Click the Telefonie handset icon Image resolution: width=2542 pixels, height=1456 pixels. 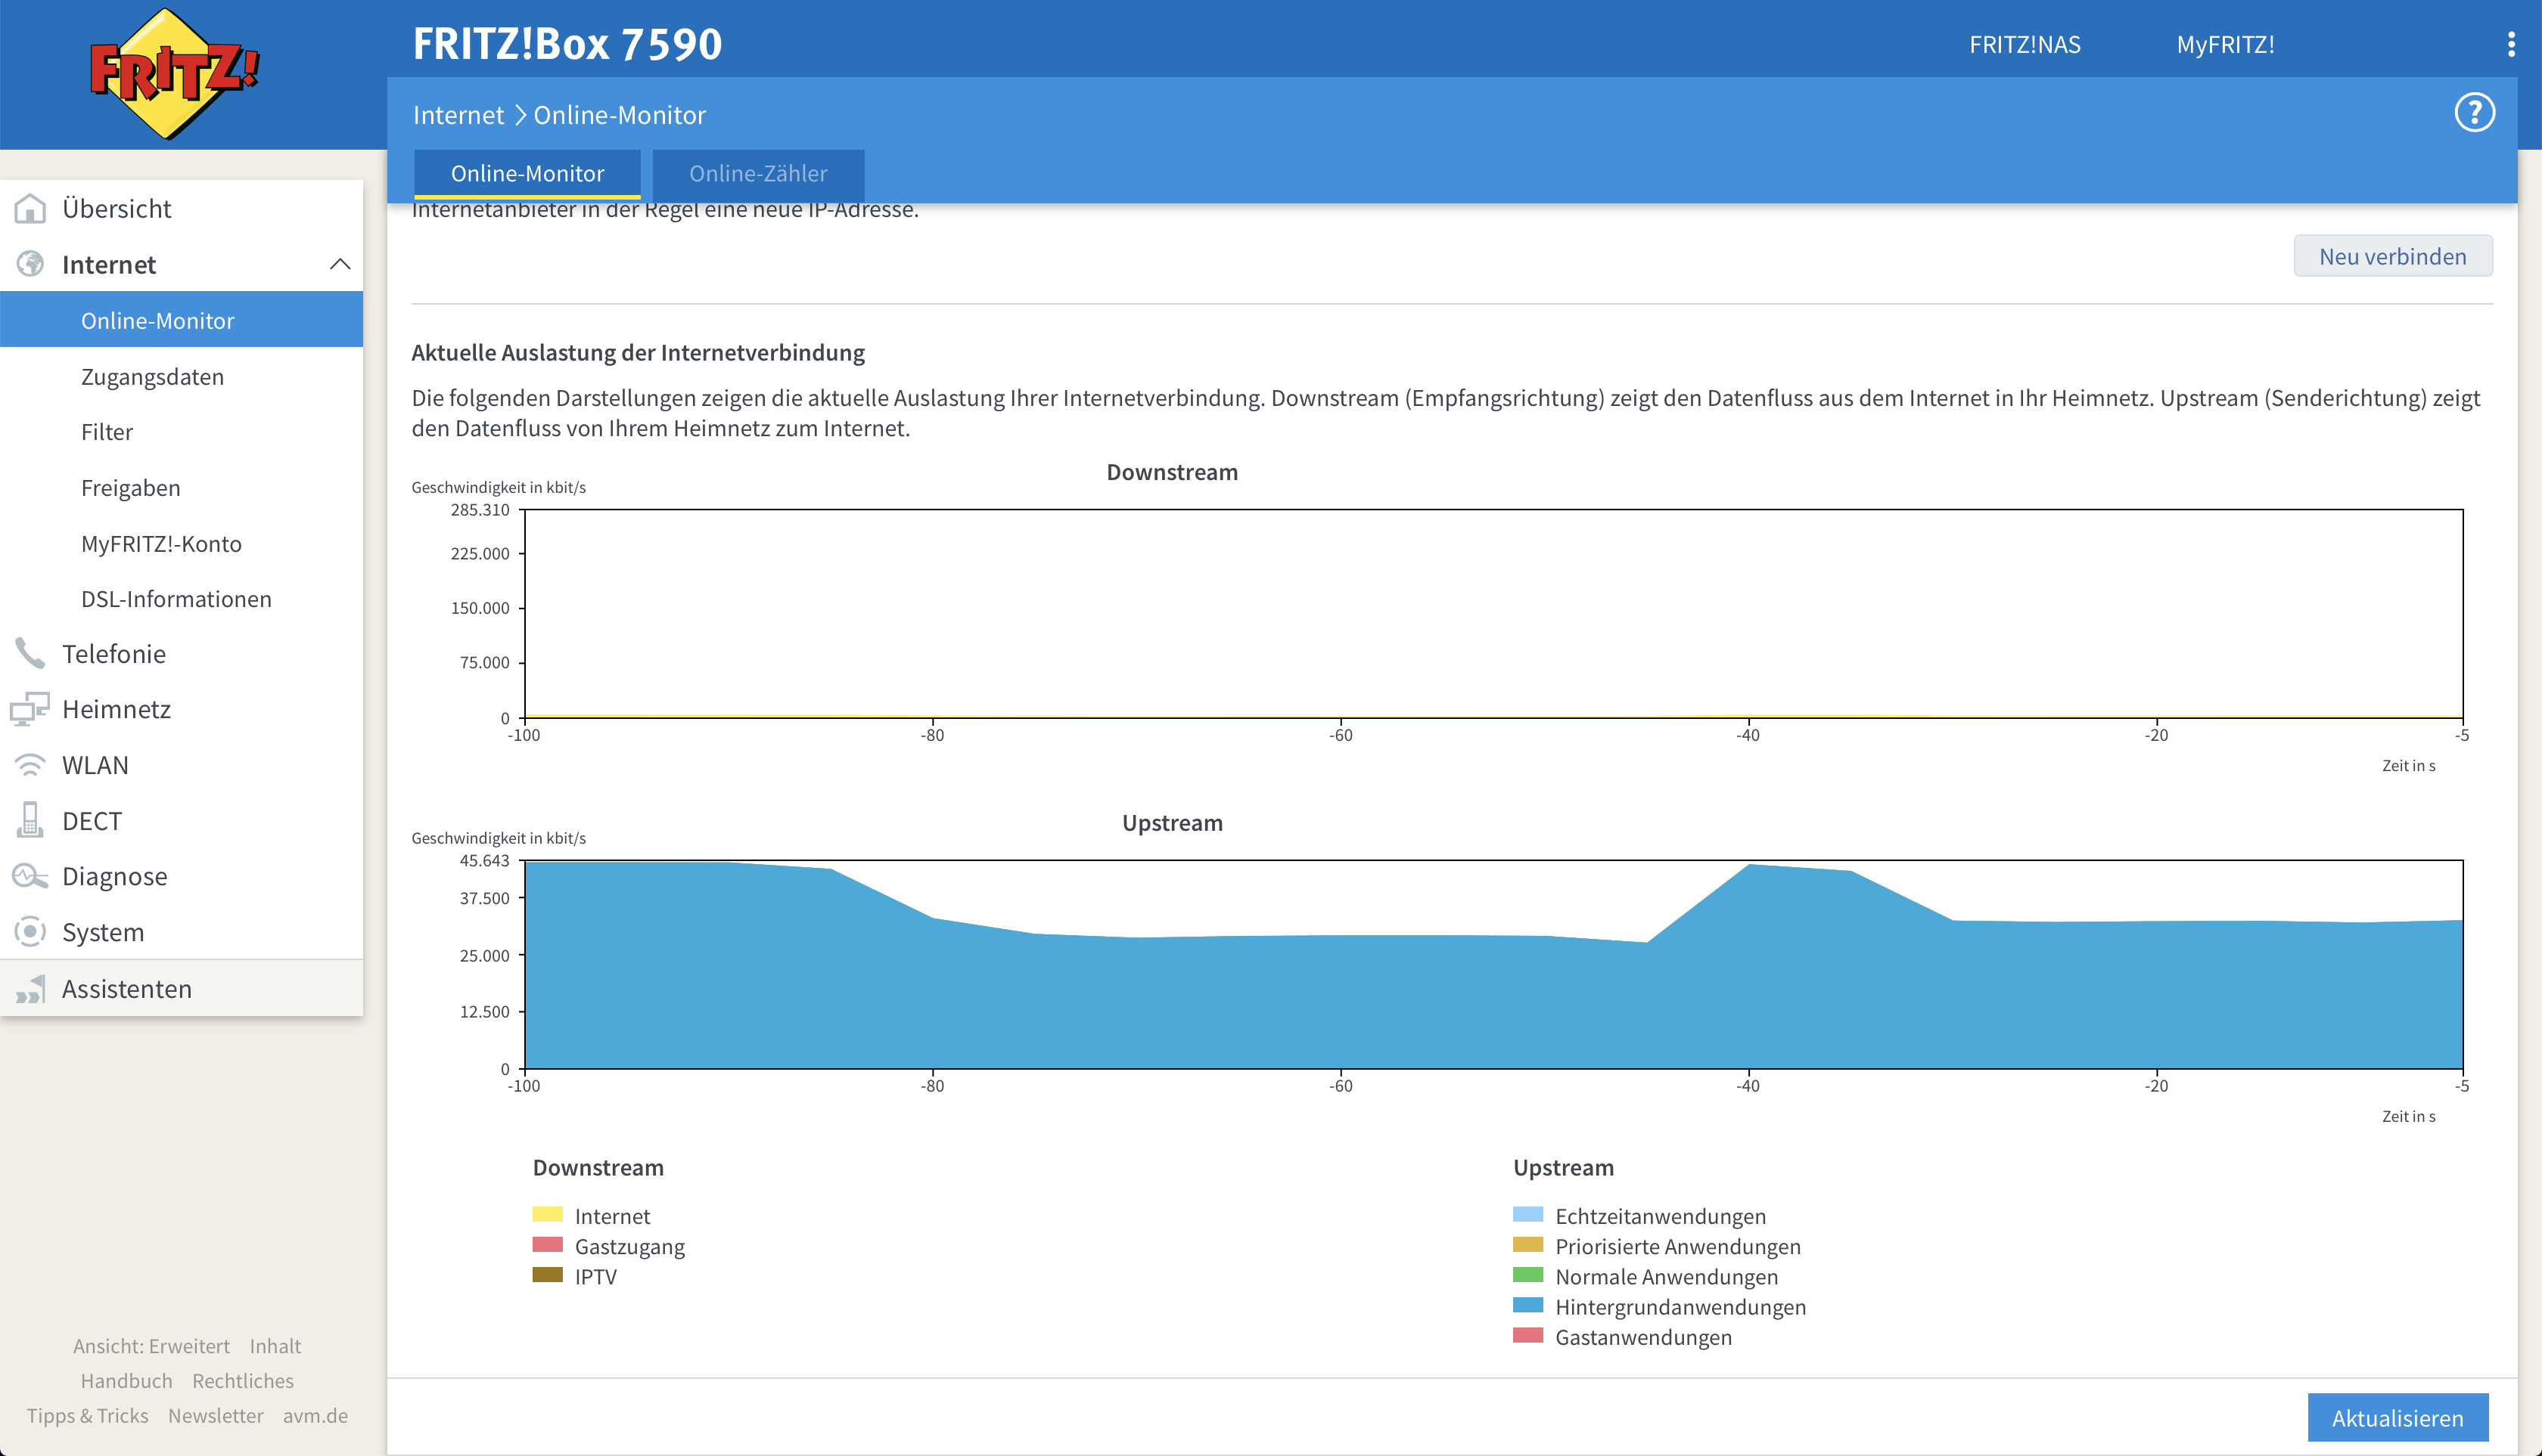(30, 653)
